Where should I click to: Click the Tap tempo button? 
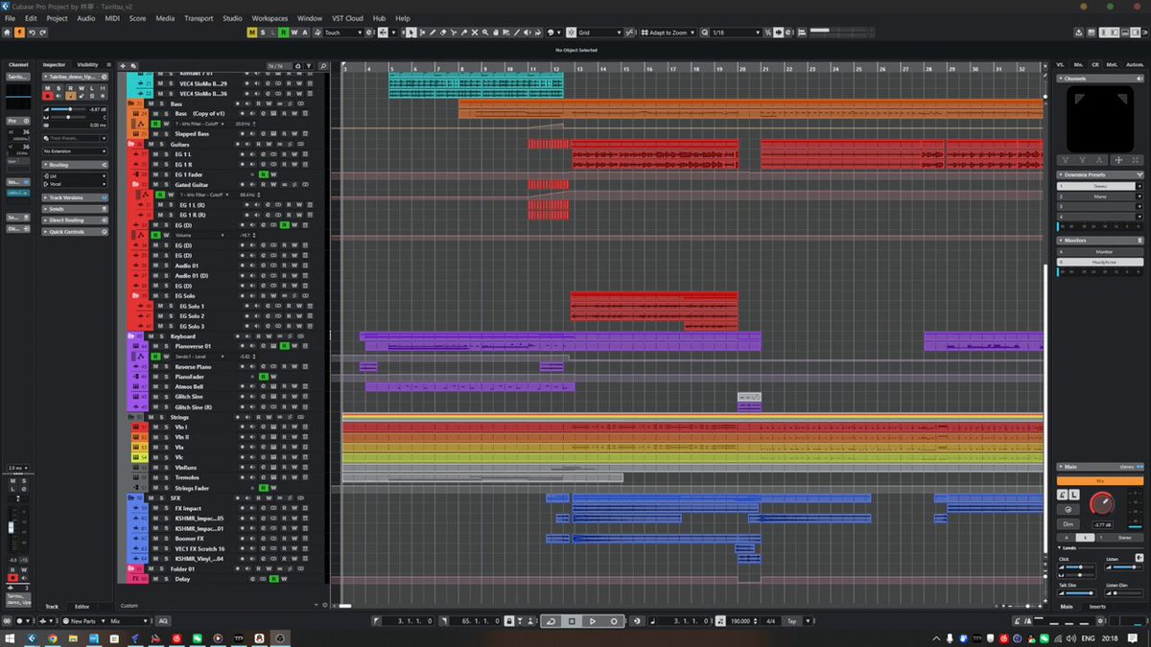pos(791,621)
